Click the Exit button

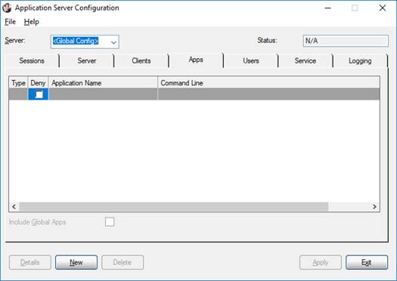(x=367, y=262)
